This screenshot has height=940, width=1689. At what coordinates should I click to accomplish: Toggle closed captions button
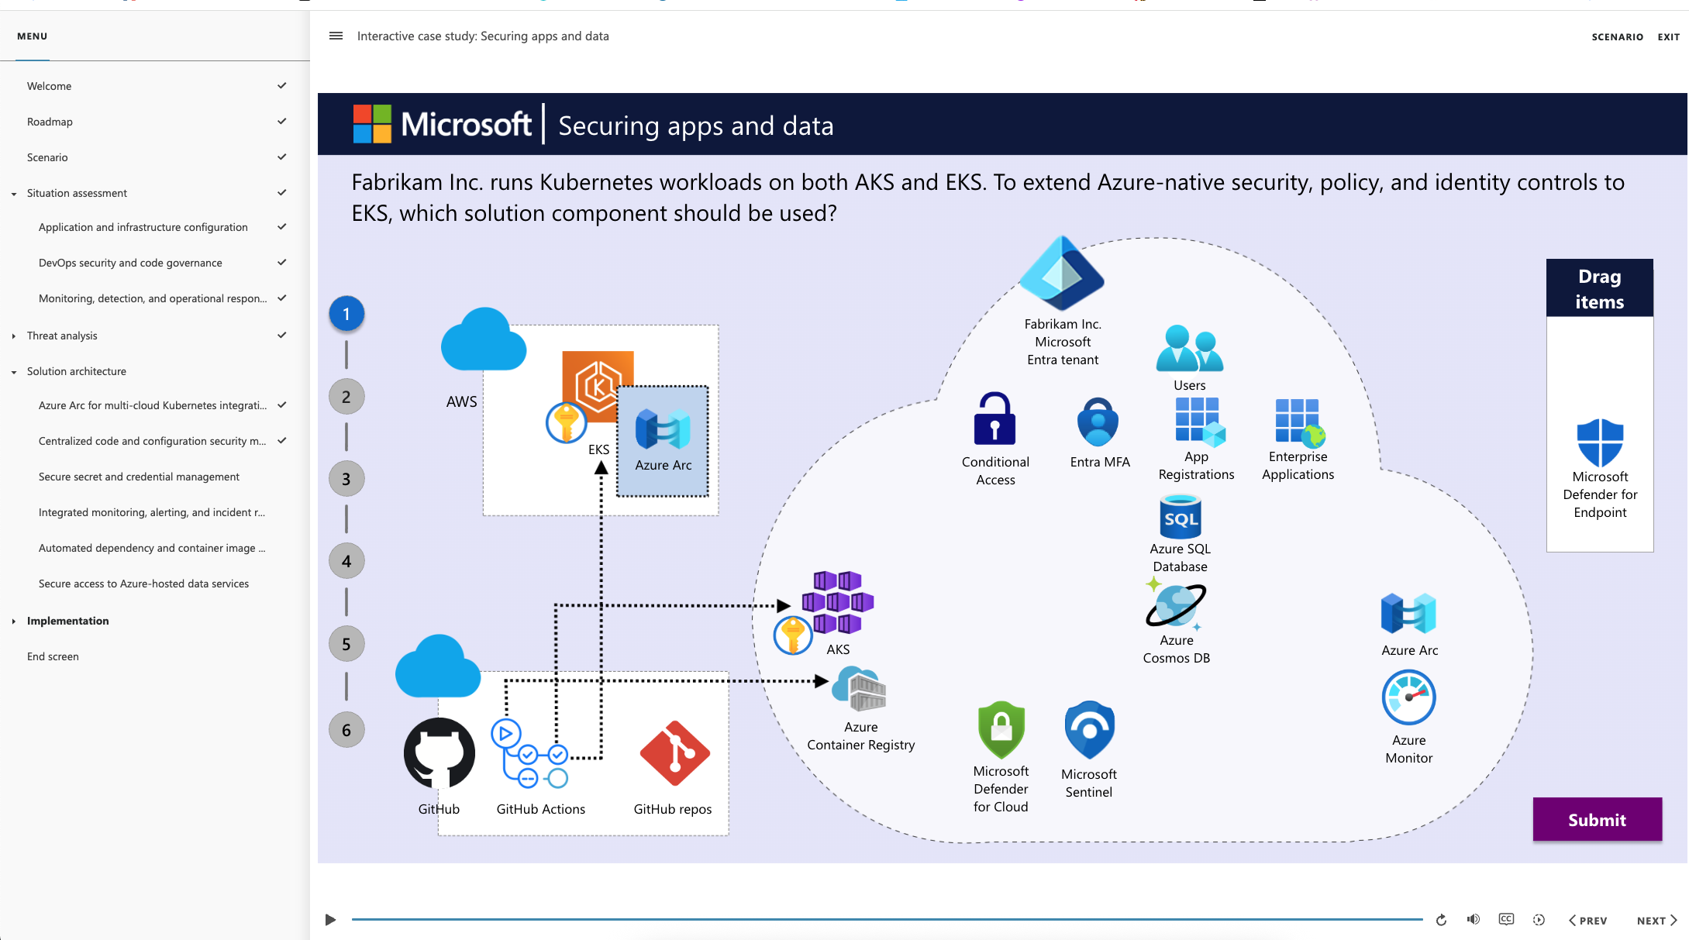[1506, 919]
